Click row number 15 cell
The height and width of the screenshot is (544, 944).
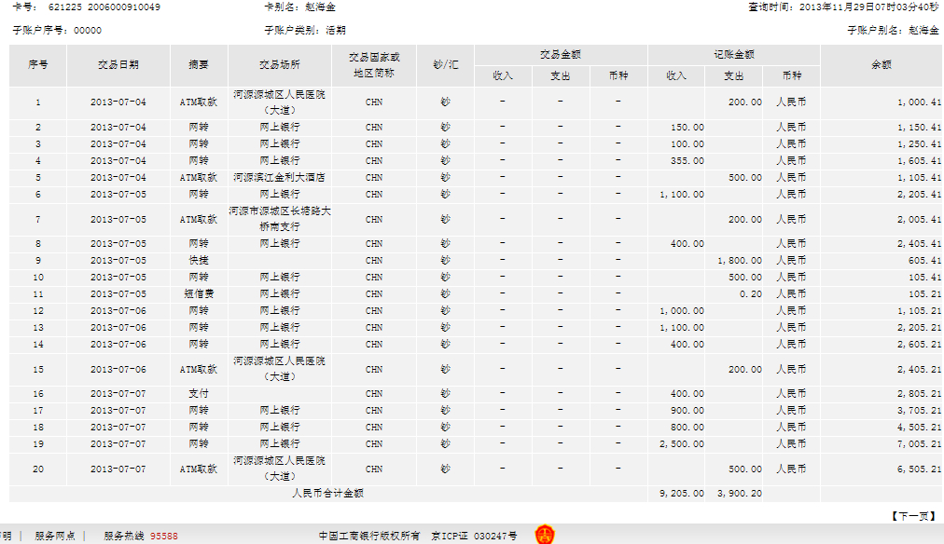click(38, 370)
